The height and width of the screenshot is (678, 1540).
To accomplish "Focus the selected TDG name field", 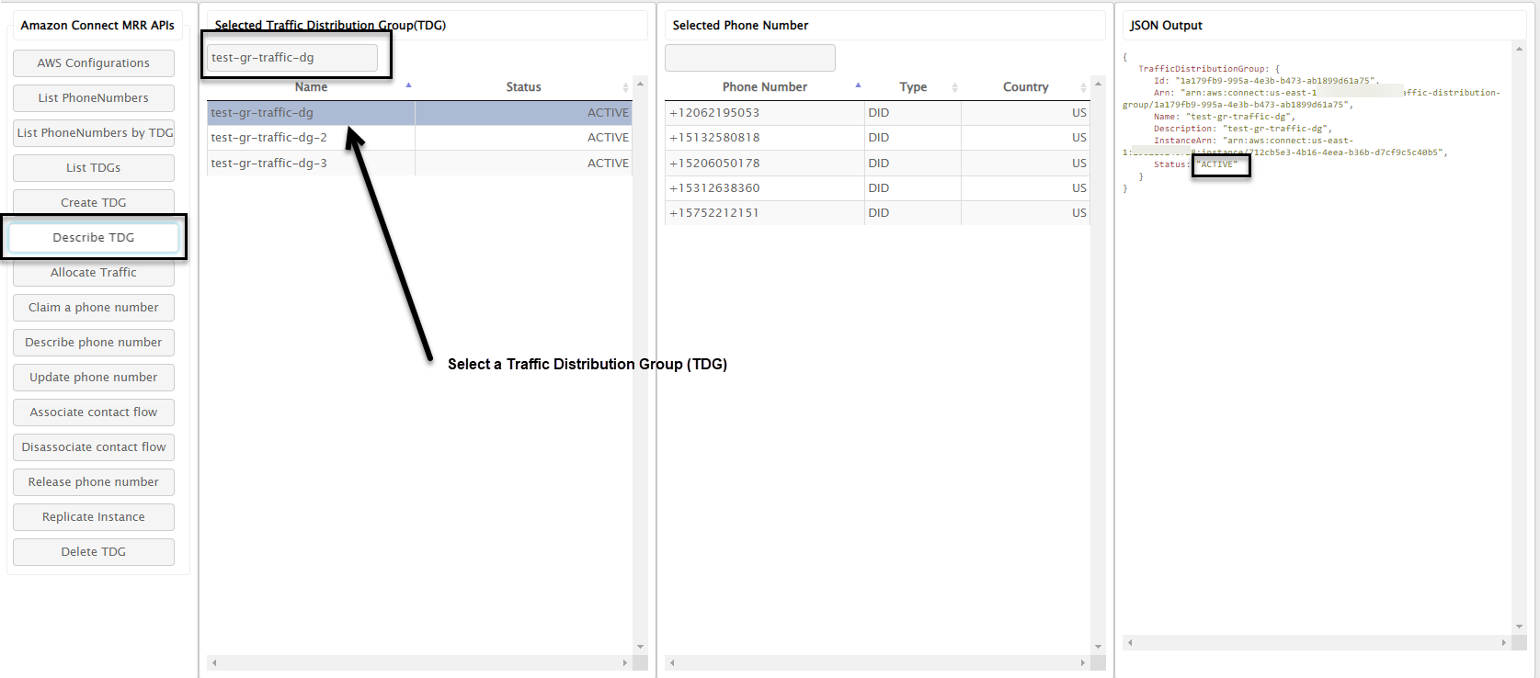I will (x=292, y=58).
